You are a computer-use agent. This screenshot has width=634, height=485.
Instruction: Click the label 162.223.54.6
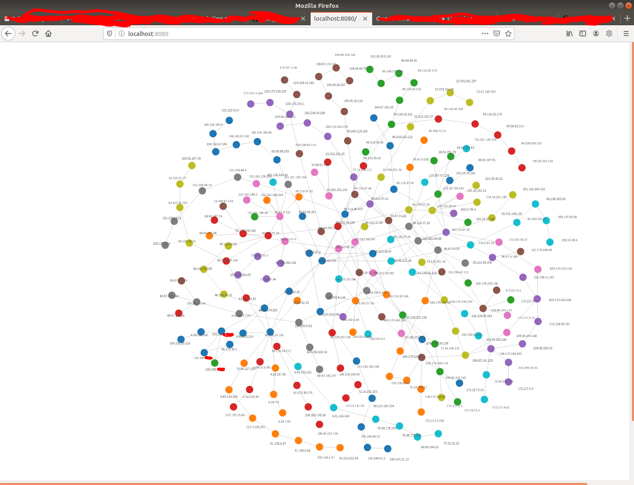(x=230, y=111)
